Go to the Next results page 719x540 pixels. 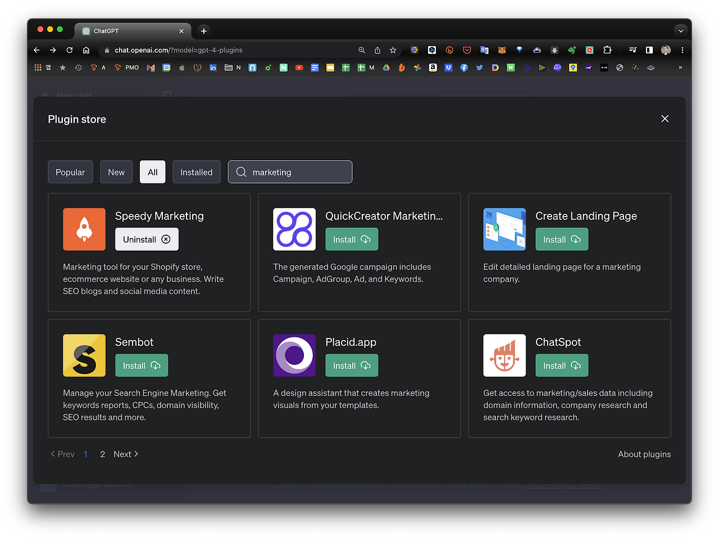pos(126,454)
